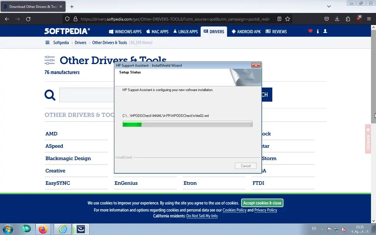Open the Blackmagic Design link
The image size is (376, 235).
(x=68, y=158)
